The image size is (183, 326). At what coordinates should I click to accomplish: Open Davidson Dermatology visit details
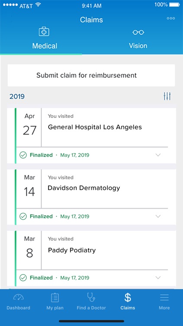coord(84,188)
